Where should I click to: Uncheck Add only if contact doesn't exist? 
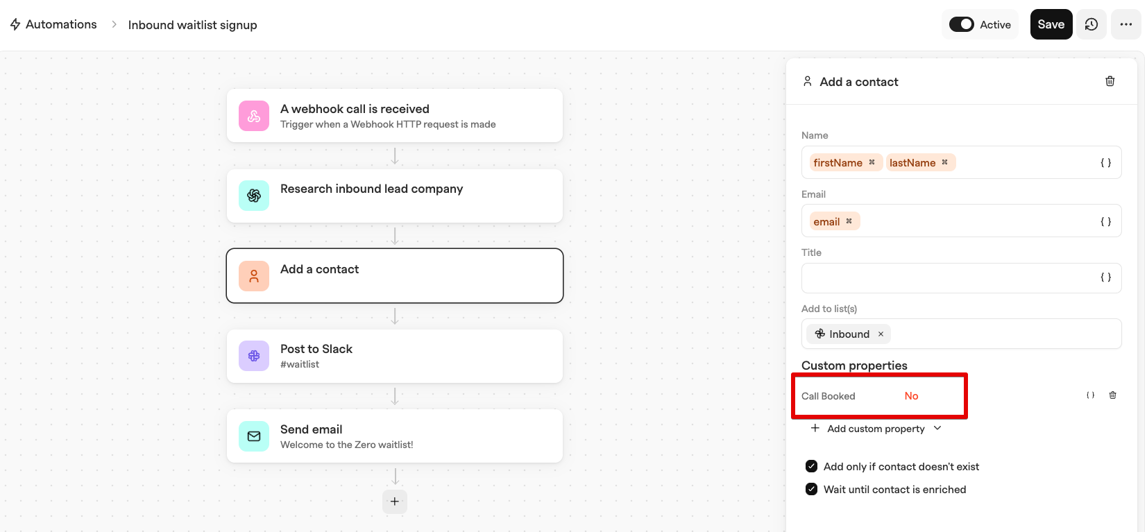tap(811, 466)
